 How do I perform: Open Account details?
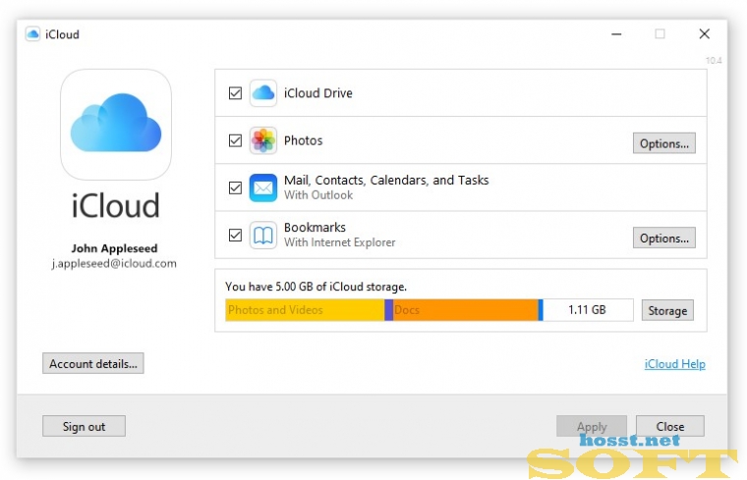93,363
